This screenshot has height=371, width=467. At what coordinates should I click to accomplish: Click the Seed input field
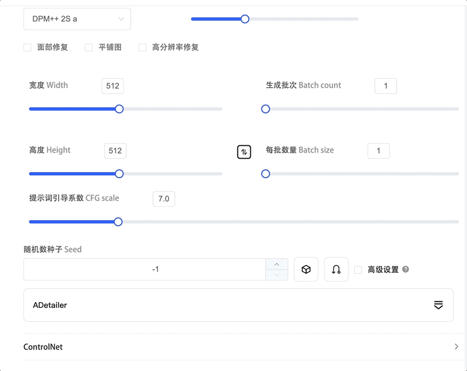tap(145, 269)
